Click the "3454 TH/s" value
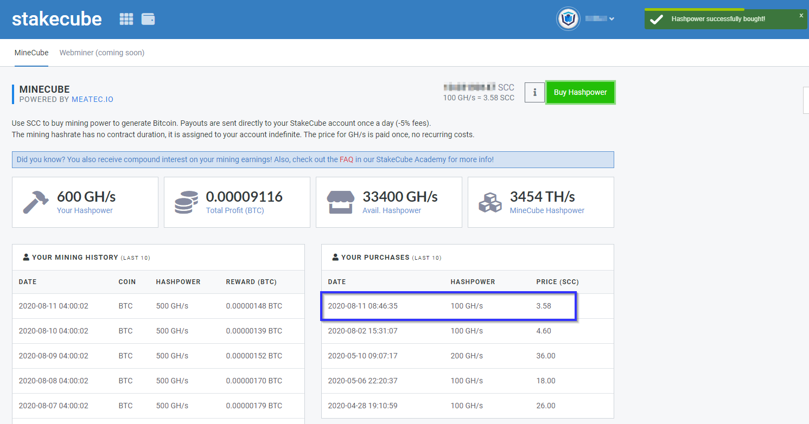Viewport: 809px width, 424px height. click(543, 196)
